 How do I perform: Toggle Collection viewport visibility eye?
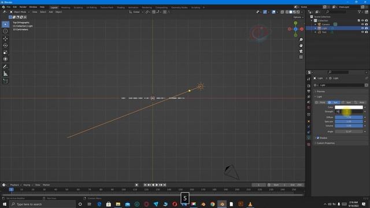362,21
